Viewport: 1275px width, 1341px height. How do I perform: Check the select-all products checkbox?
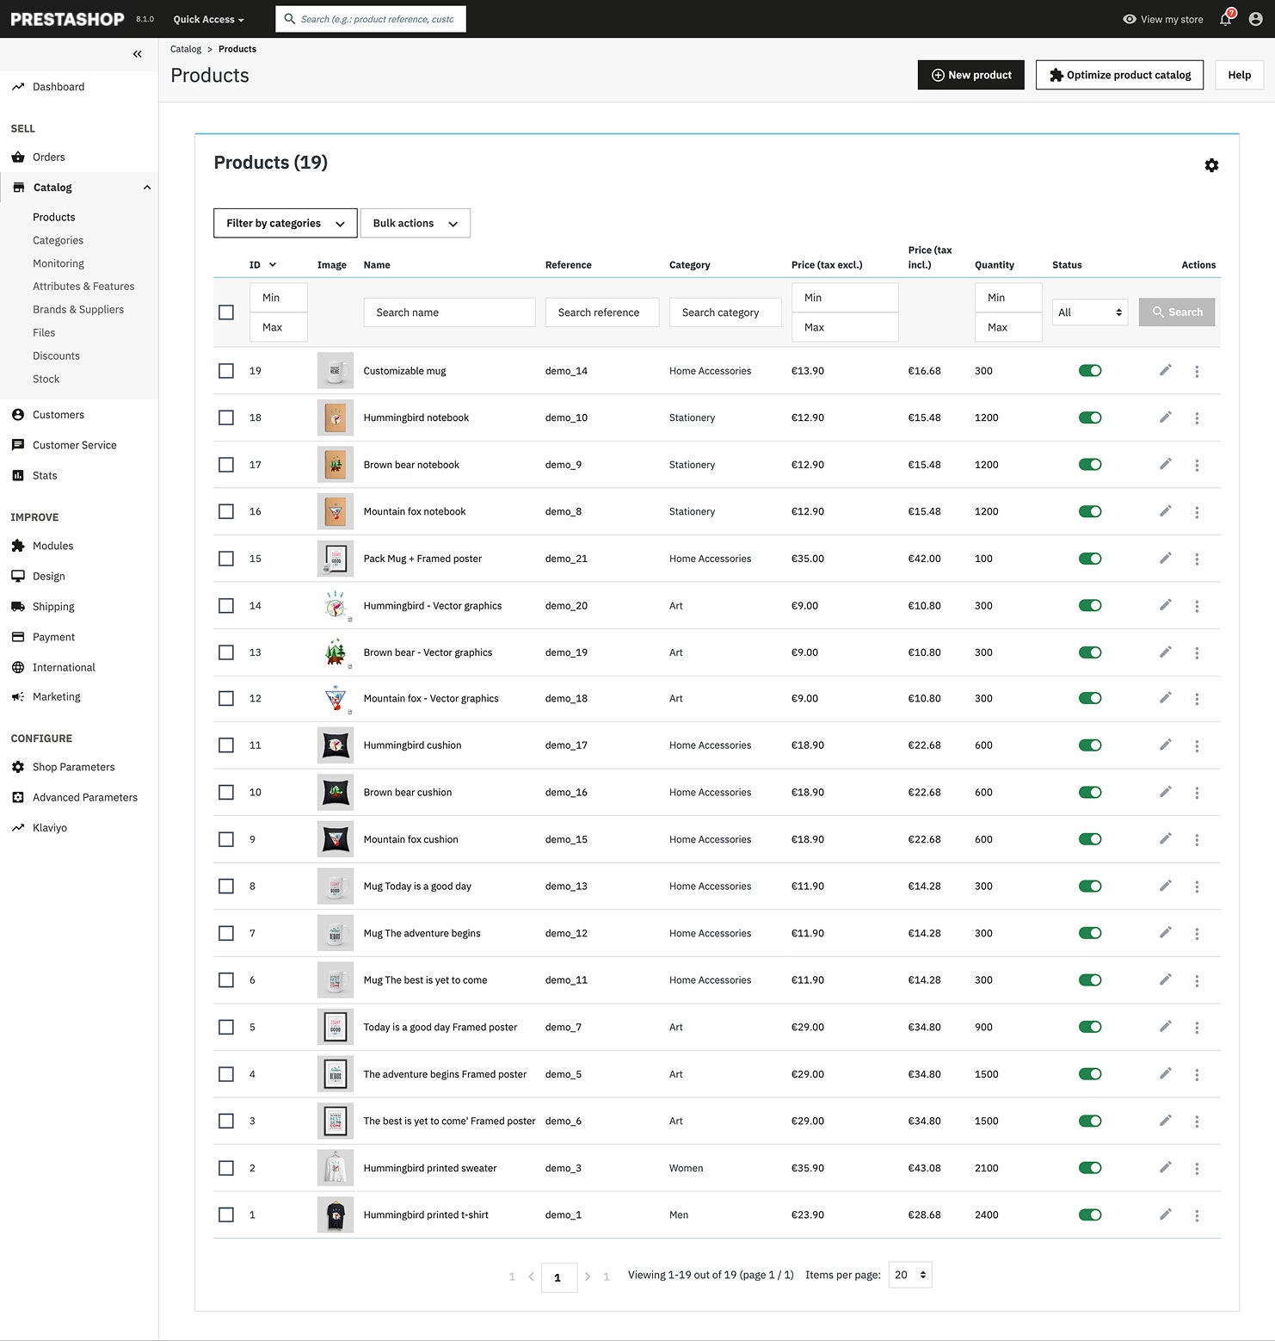(x=226, y=312)
